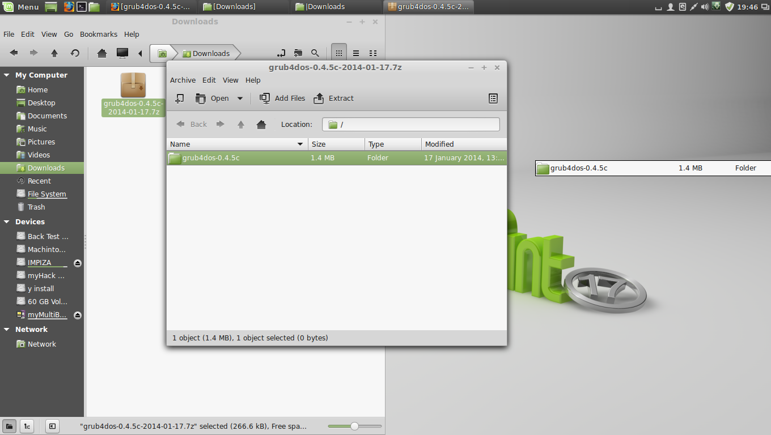Sort archive contents by Modified column

click(464, 144)
